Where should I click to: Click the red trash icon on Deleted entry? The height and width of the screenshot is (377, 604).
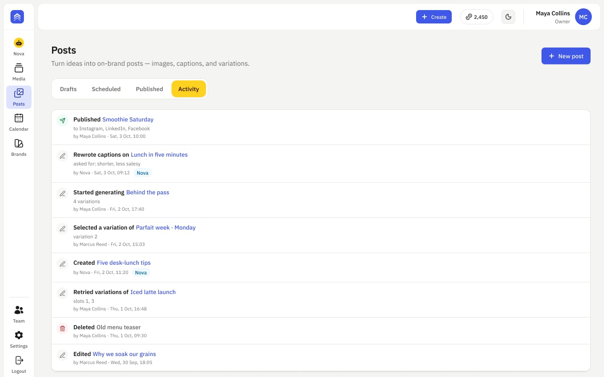[x=62, y=328]
